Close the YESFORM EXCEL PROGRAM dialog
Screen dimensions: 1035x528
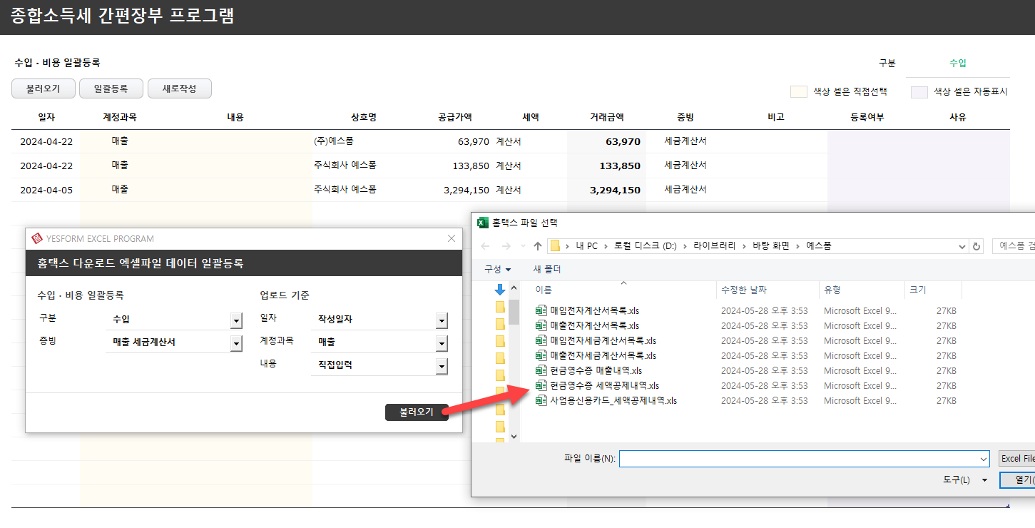pos(452,238)
